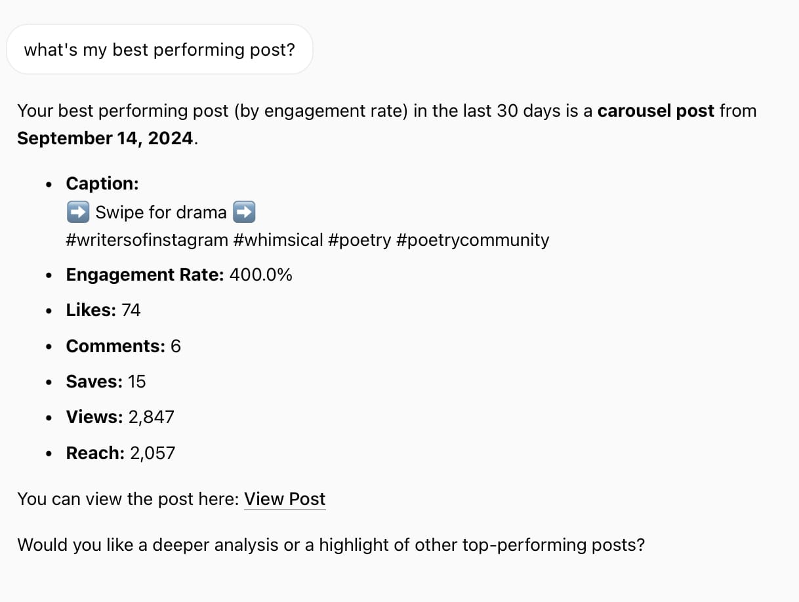The width and height of the screenshot is (799, 602).
Task: Click the "Engagement Rate:" label
Action: [145, 275]
